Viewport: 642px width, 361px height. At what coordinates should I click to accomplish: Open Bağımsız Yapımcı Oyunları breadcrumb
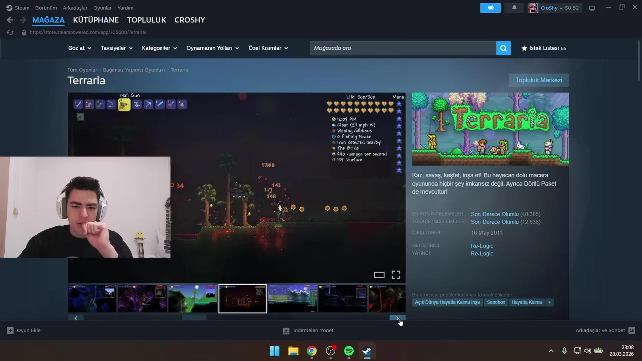pos(134,70)
